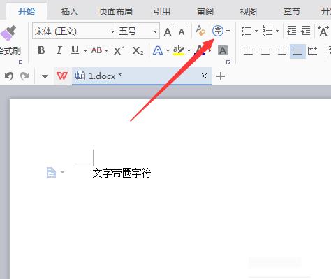331x279 pixels.
Task: Click the enclosed character (字) icon
Action: [218, 31]
